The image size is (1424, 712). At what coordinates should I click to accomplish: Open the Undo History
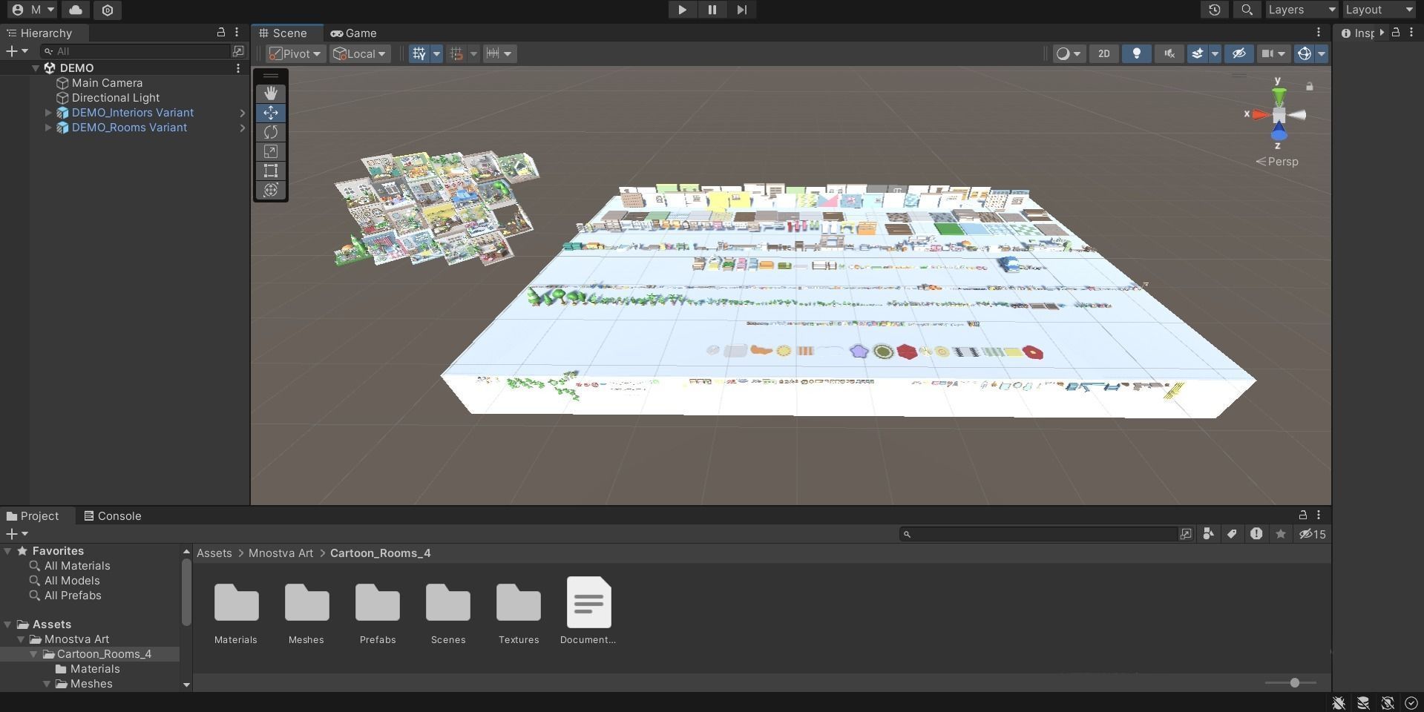[x=1214, y=10]
